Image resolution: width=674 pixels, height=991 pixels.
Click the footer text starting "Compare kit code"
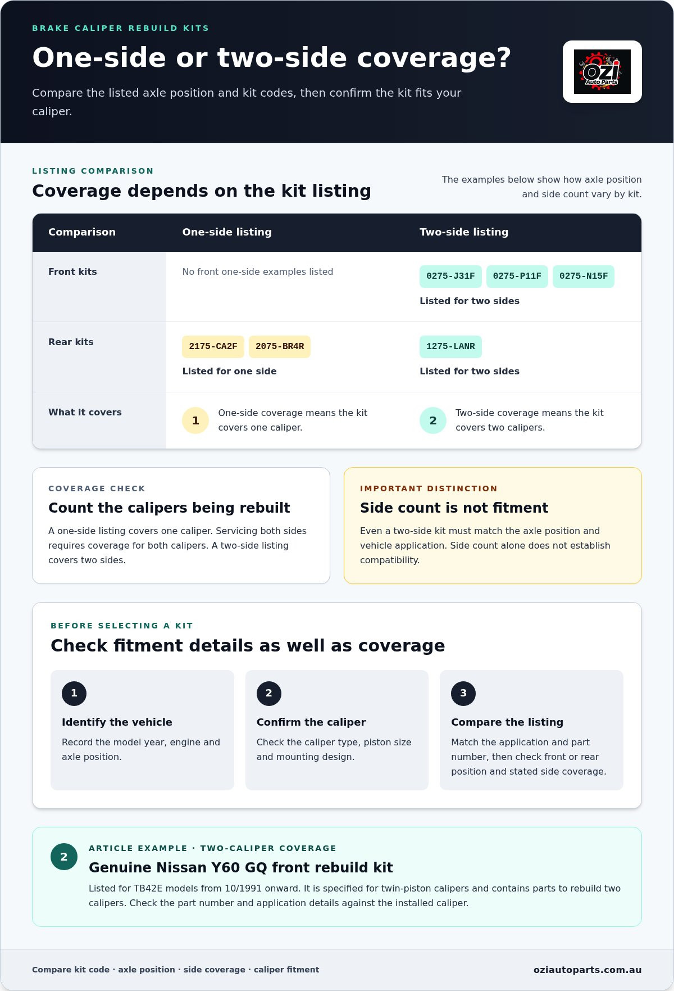(175, 970)
